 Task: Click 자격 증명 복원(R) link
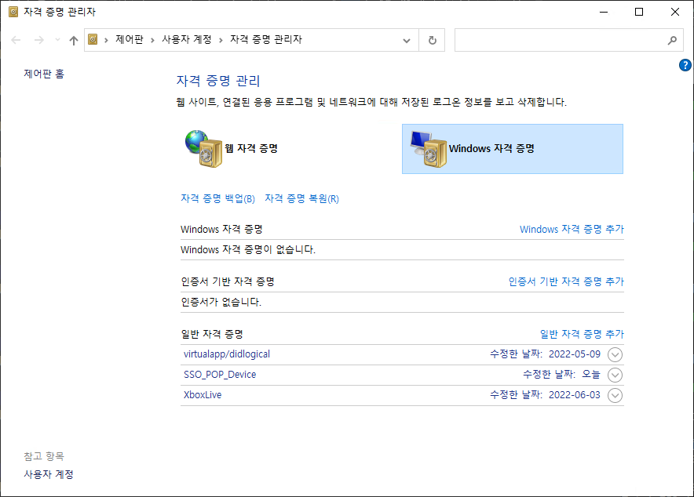click(301, 199)
